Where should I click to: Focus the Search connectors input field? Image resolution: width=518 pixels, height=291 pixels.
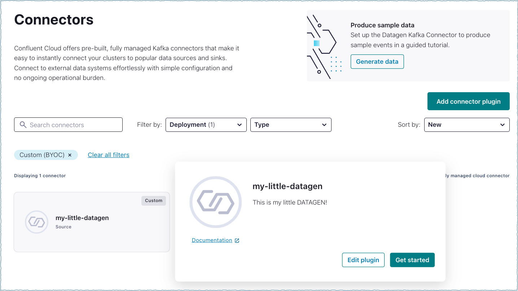[x=72, y=125]
